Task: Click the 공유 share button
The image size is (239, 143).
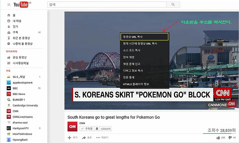Action: click(x=87, y=138)
